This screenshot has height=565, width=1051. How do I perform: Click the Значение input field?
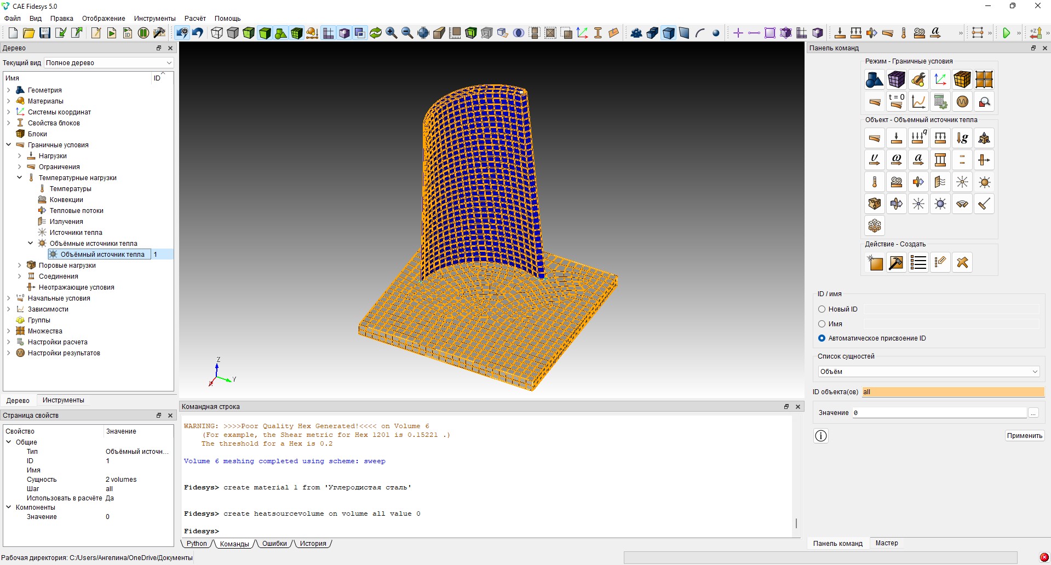coord(939,413)
